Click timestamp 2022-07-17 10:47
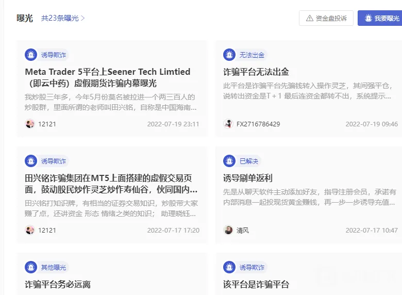The image size is (402, 295). pyautogui.click(x=372, y=231)
